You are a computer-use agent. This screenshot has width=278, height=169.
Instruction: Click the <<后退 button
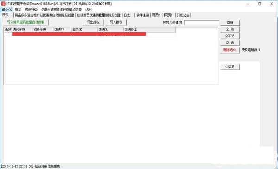click(230, 66)
